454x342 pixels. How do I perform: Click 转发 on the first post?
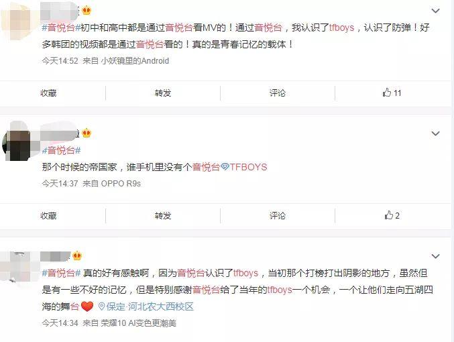(x=163, y=93)
